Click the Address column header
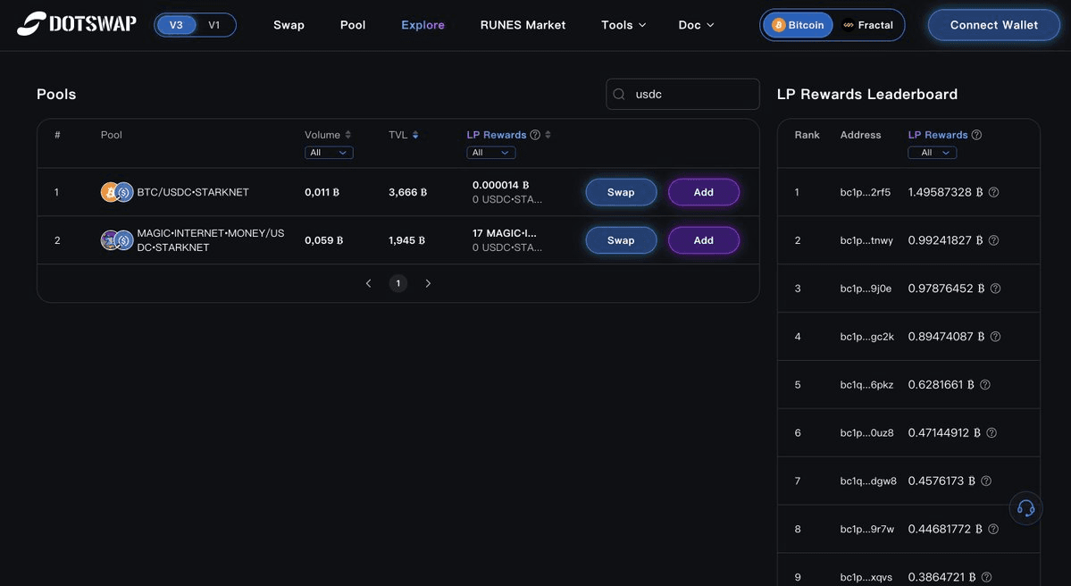 (x=860, y=135)
